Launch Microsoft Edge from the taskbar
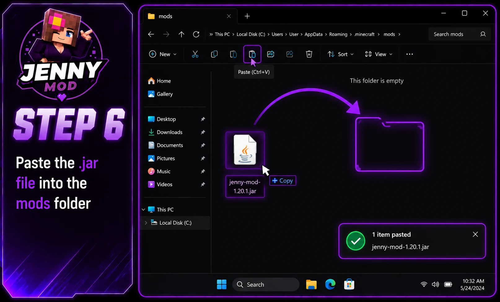500x302 pixels. coord(330,284)
